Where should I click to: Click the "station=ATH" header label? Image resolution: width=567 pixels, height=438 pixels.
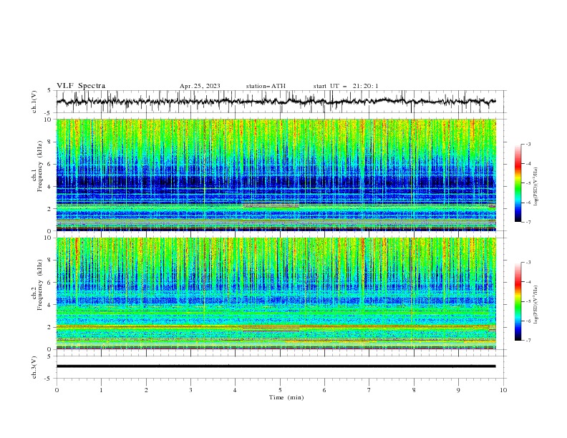pyautogui.click(x=266, y=86)
